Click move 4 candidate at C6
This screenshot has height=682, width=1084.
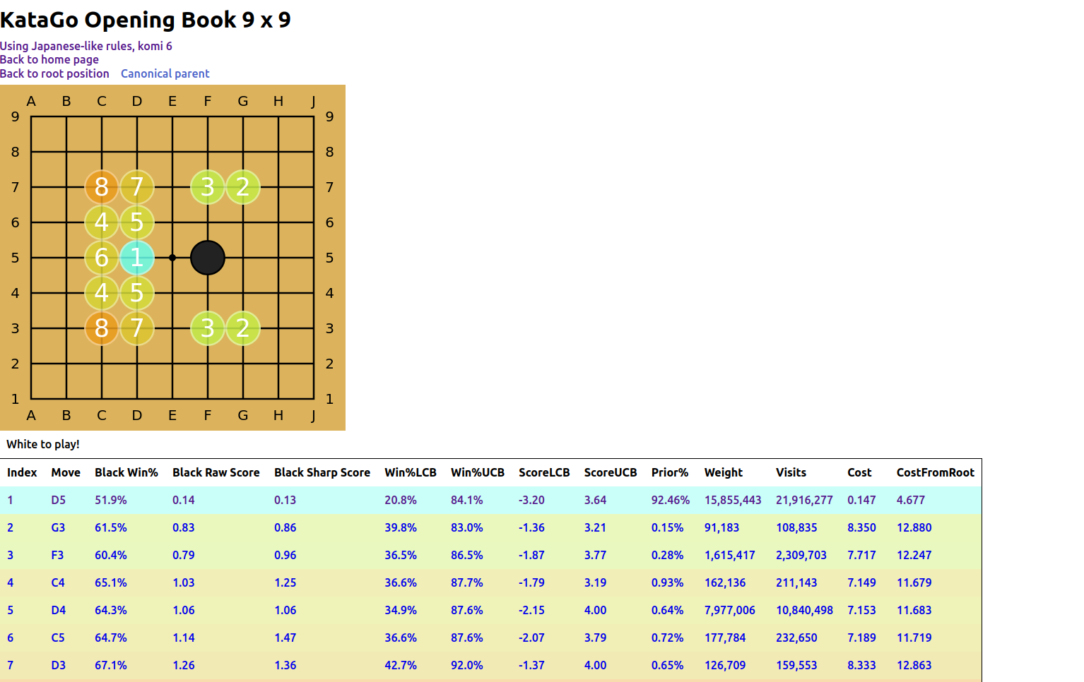tap(102, 222)
